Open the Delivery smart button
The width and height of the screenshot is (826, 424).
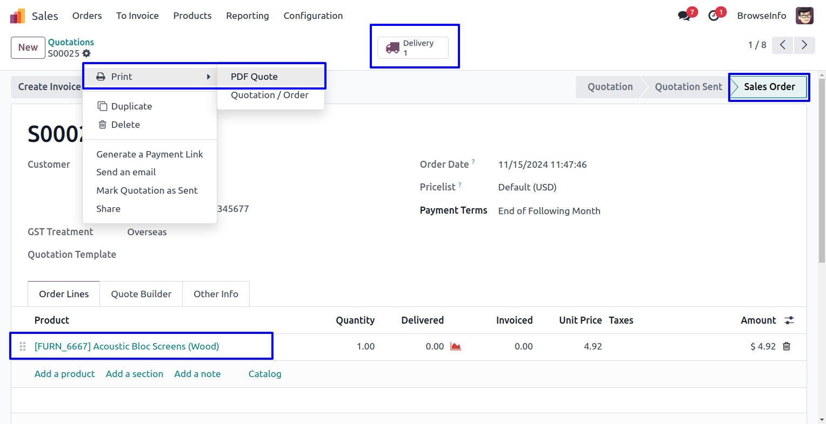413,47
